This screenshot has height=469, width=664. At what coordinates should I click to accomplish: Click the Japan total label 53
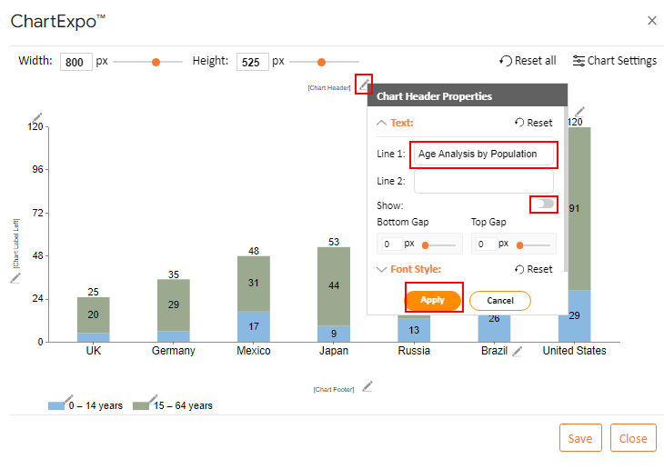click(334, 242)
